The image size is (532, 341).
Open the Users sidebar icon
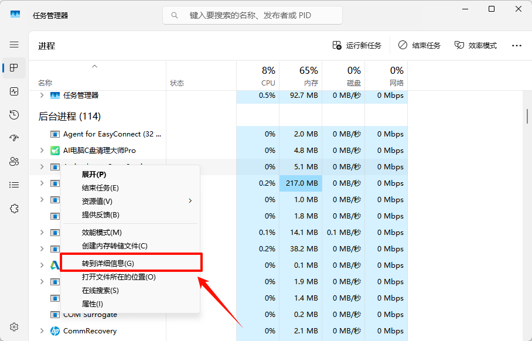(14, 162)
